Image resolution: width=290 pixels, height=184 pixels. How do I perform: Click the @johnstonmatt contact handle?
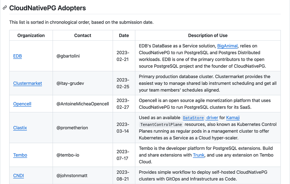[x=72, y=176]
